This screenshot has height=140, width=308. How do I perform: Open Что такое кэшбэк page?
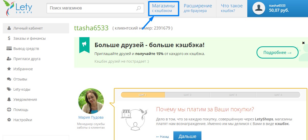(x=232, y=8)
